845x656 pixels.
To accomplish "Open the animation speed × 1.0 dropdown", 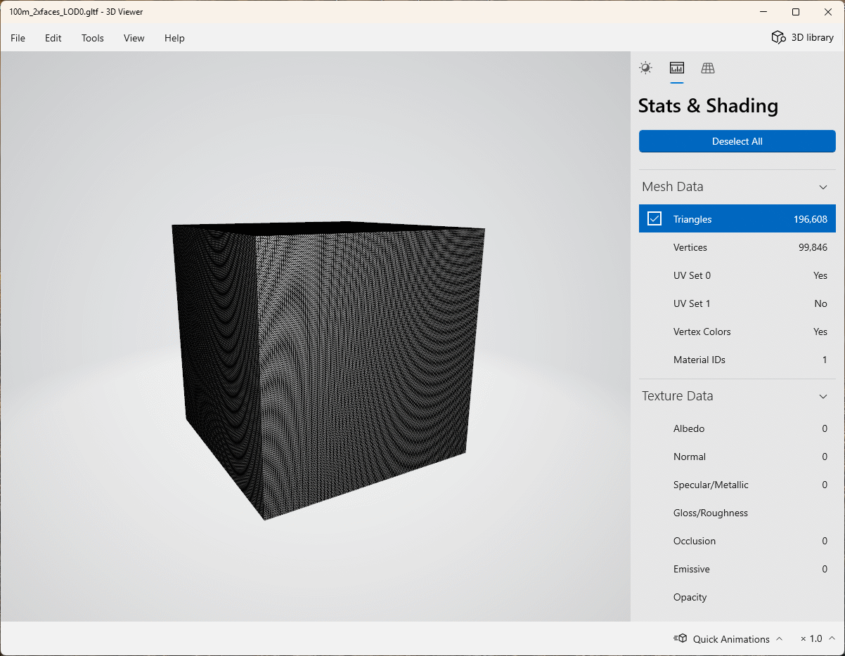I will pyautogui.click(x=817, y=638).
